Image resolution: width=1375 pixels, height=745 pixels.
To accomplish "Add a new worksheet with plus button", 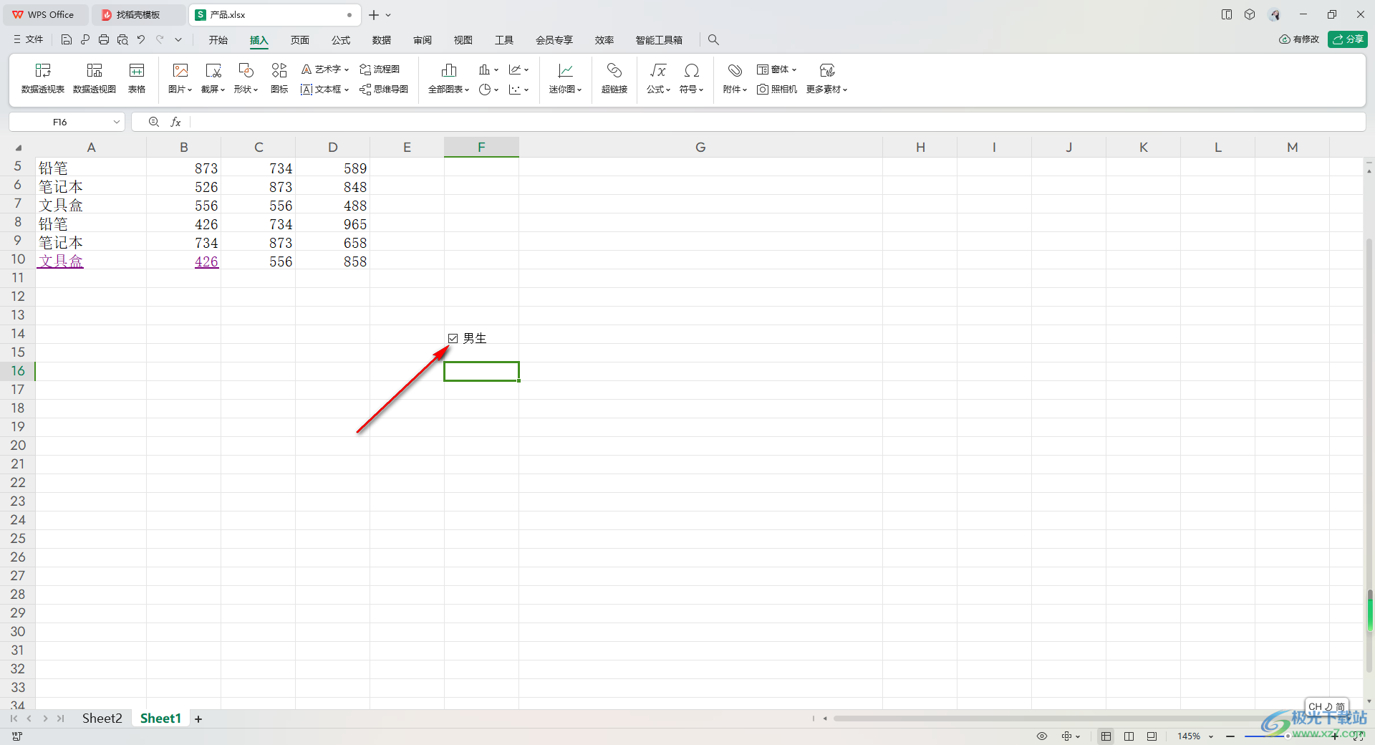I will pos(198,719).
